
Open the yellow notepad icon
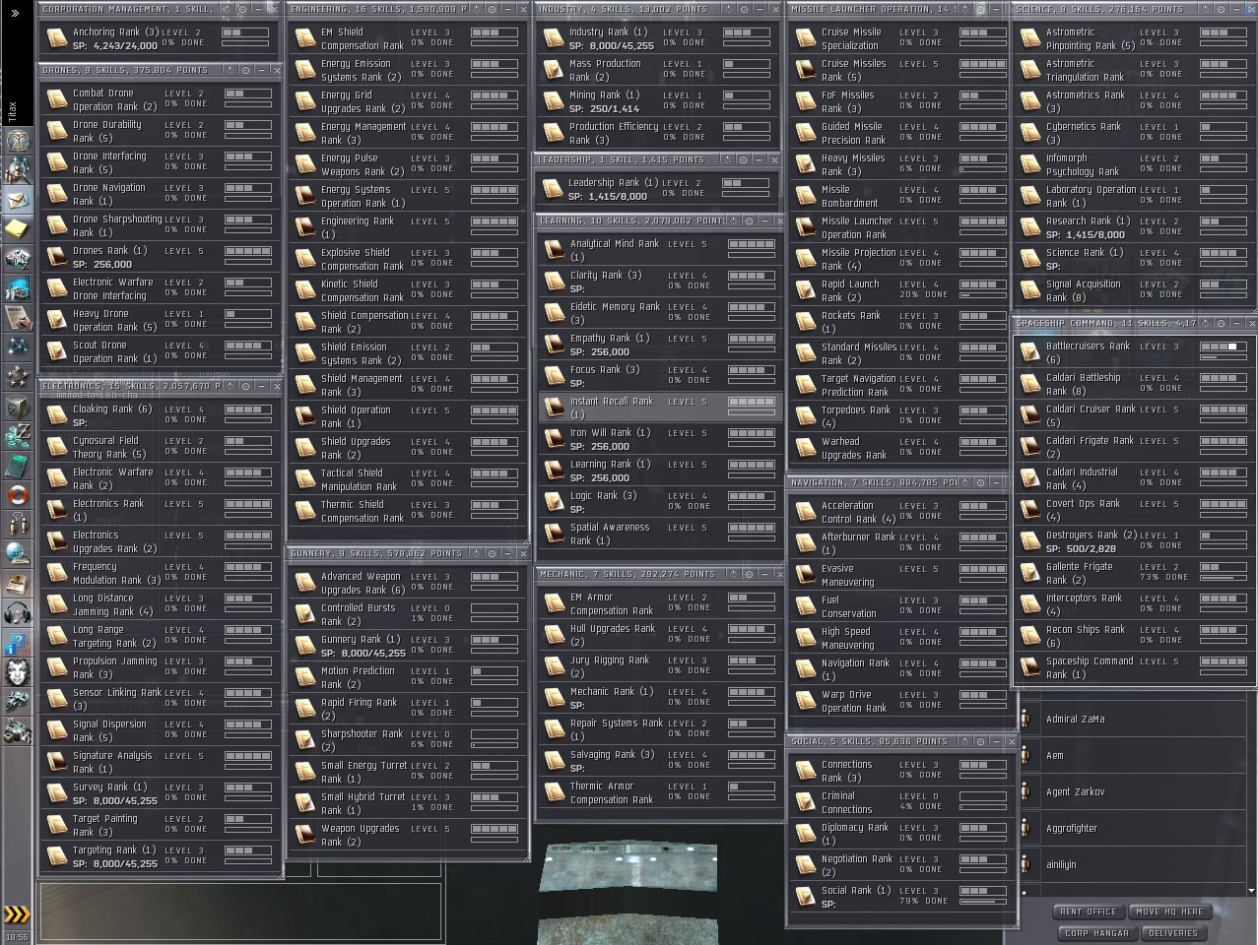[x=18, y=229]
